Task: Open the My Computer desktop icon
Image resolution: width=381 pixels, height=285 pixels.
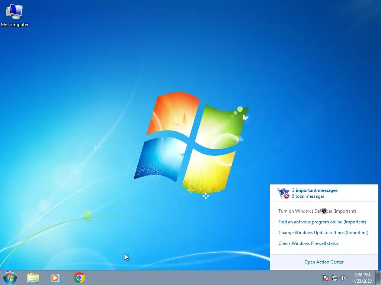Action: [x=15, y=15]
